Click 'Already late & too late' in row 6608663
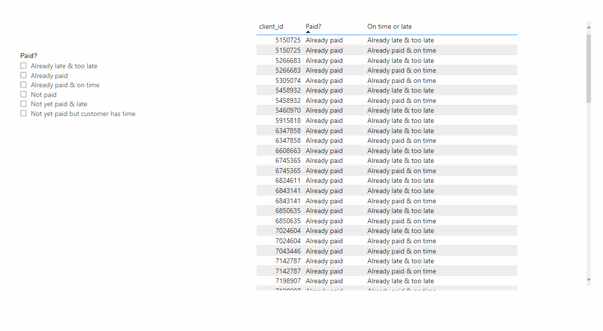 pos(401,151)
